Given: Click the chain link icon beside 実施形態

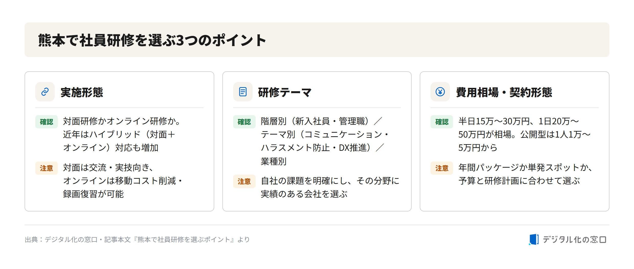Looking at the screenshot, I should coord(45,92).
